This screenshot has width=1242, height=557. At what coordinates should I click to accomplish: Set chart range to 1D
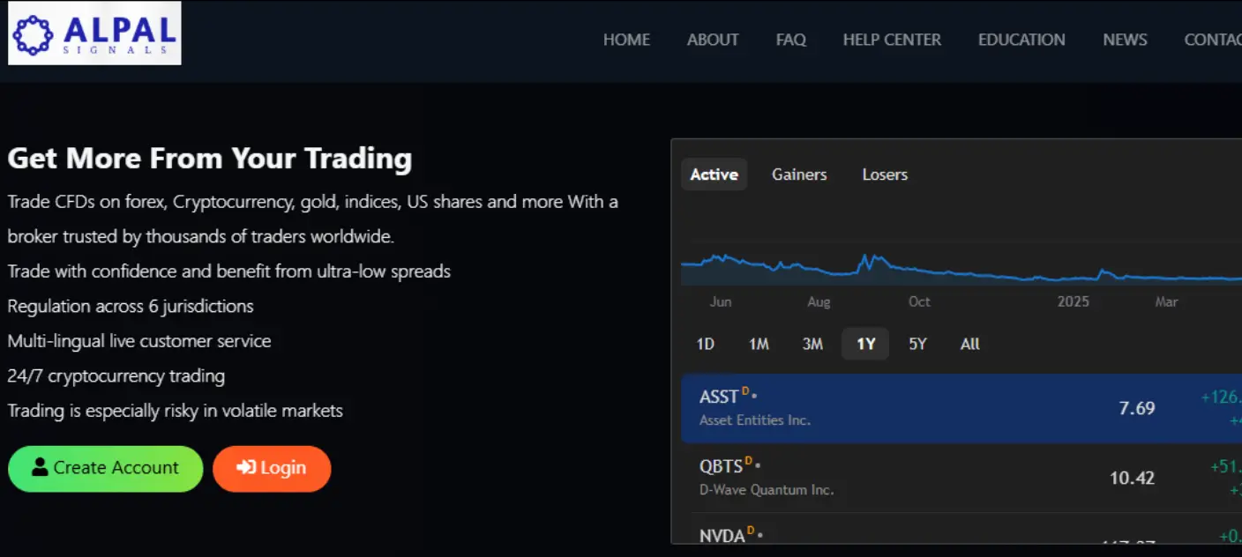coord(706,344)
